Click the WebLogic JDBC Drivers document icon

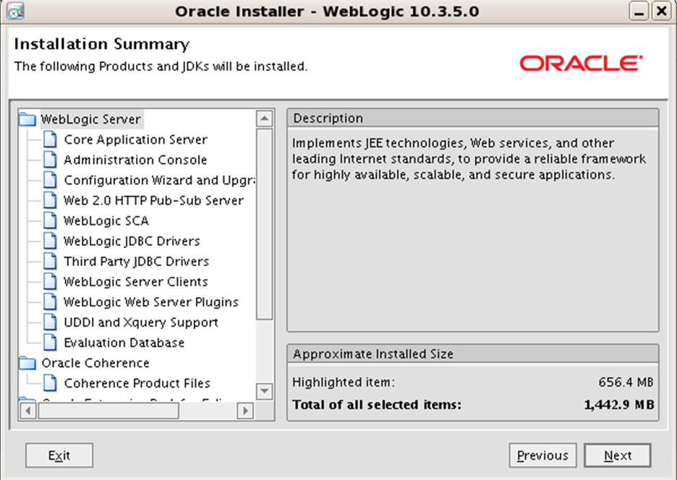pos(50,241)
